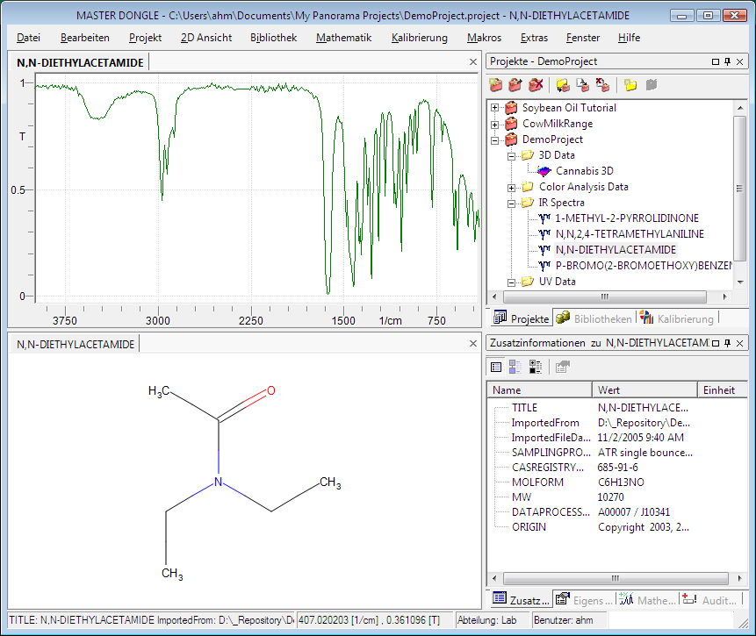Click the Wert column header
The image size is (756, 636).
[644, 390]
